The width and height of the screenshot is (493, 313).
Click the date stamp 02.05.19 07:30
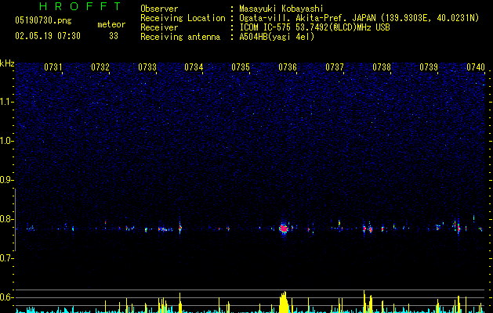point(48,36)
